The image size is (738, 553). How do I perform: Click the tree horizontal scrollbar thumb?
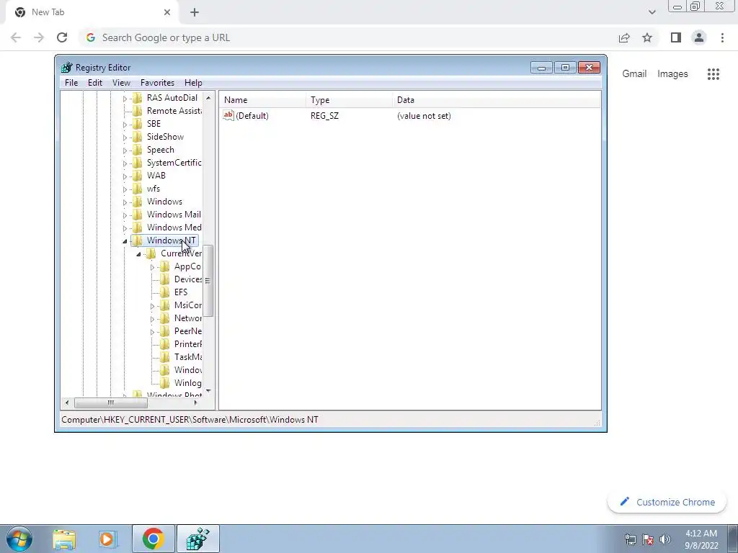pyautogui.click(x=110, y=403)
